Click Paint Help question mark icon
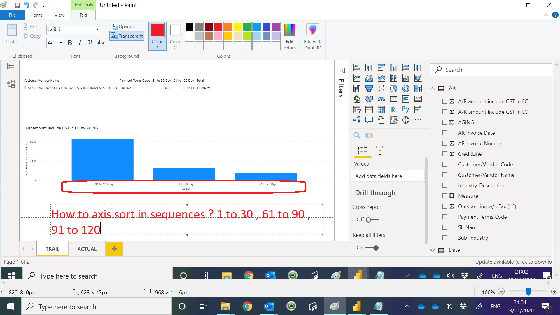The image size is (560, 315). (555, 15)
